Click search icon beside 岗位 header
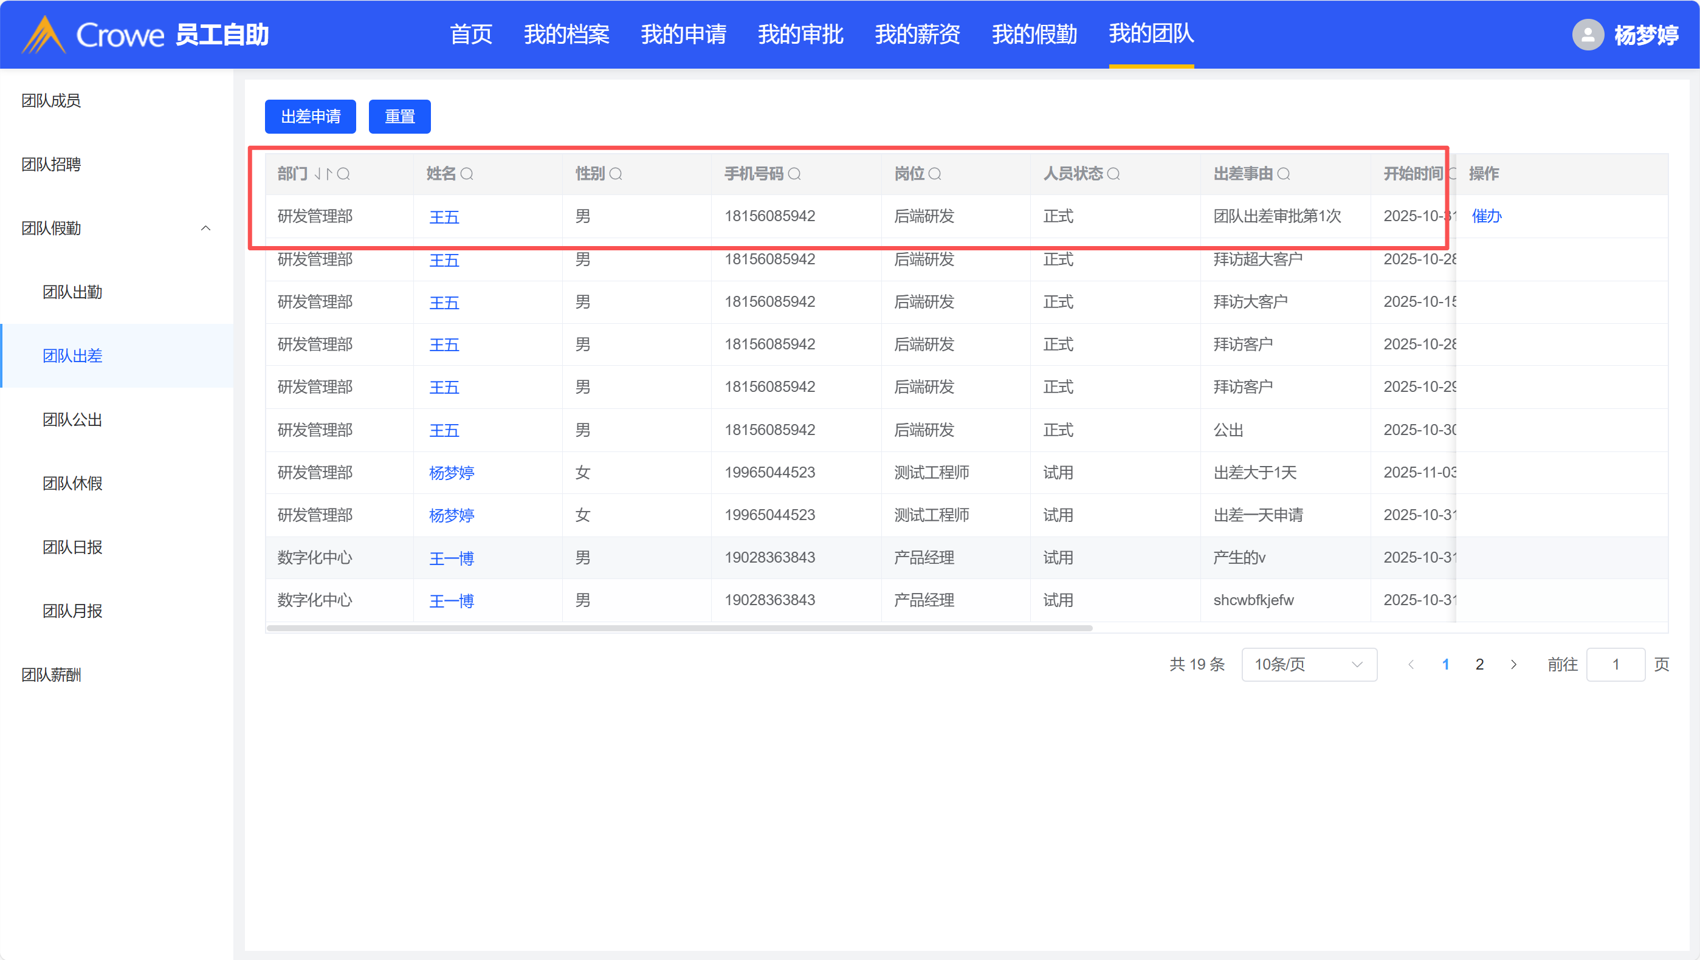Image resolution: width=1700 pixels, height=960 pixels. point(934,174)
